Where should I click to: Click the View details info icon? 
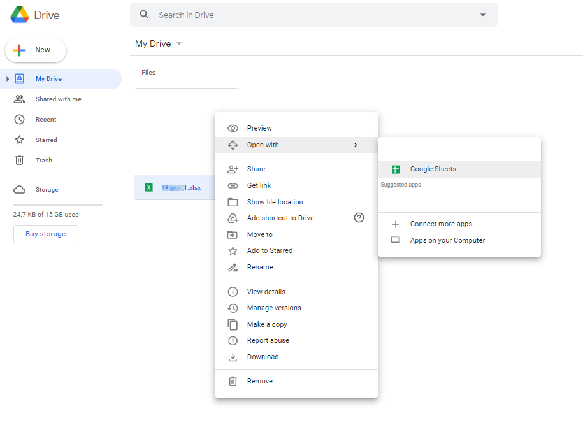pos(233,292)
